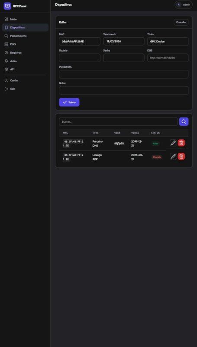197x347 pixels.
Task: Click into the Playlist URL field
Action: point(124,74)
